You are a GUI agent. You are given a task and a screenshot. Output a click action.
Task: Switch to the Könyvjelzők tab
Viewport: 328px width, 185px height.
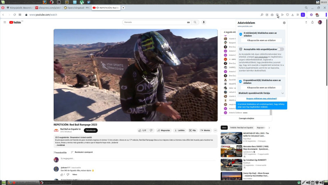coord(19,8)
